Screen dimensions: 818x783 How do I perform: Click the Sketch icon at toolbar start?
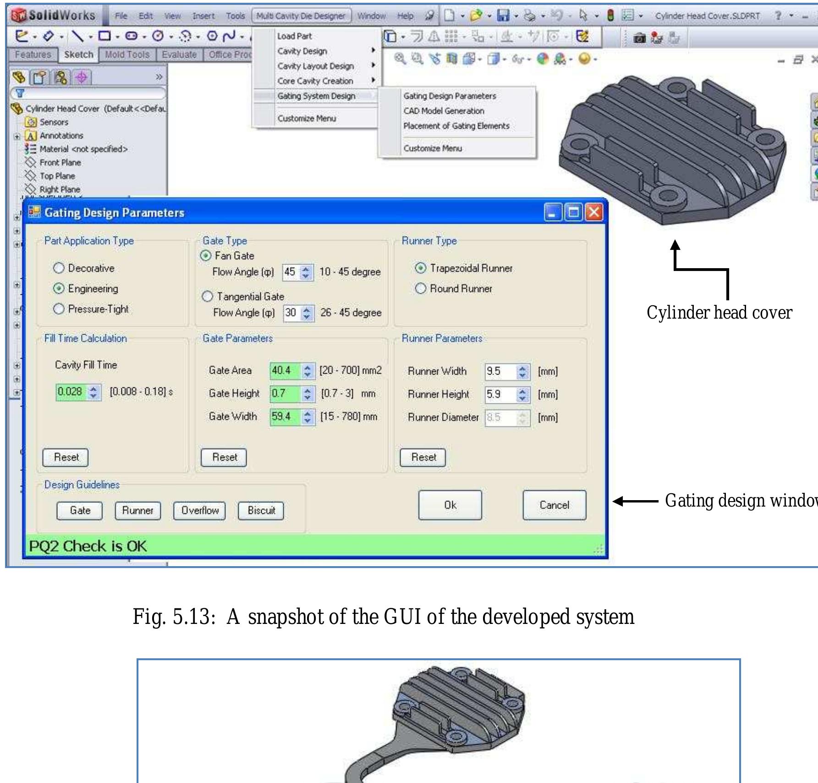21,35
